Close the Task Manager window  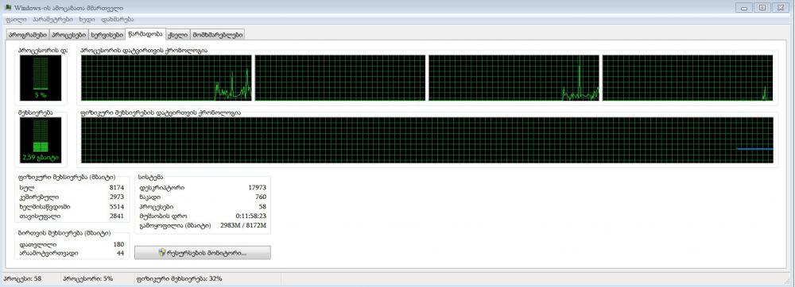pos(781,8)
